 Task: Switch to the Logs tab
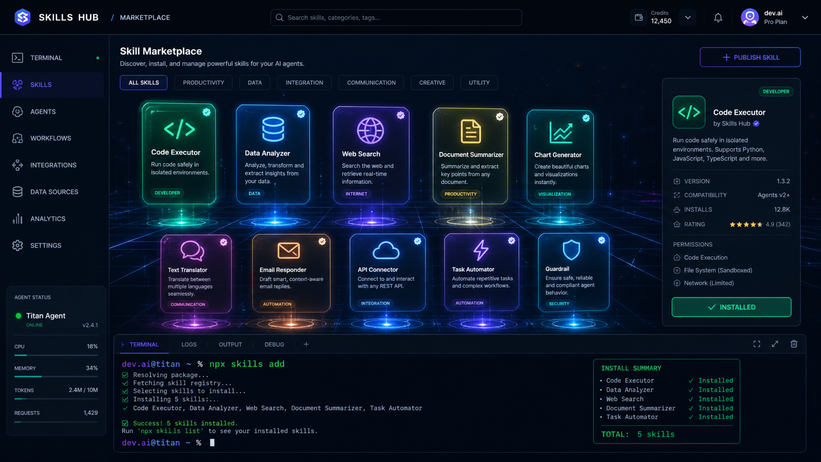tap(189, 344)
